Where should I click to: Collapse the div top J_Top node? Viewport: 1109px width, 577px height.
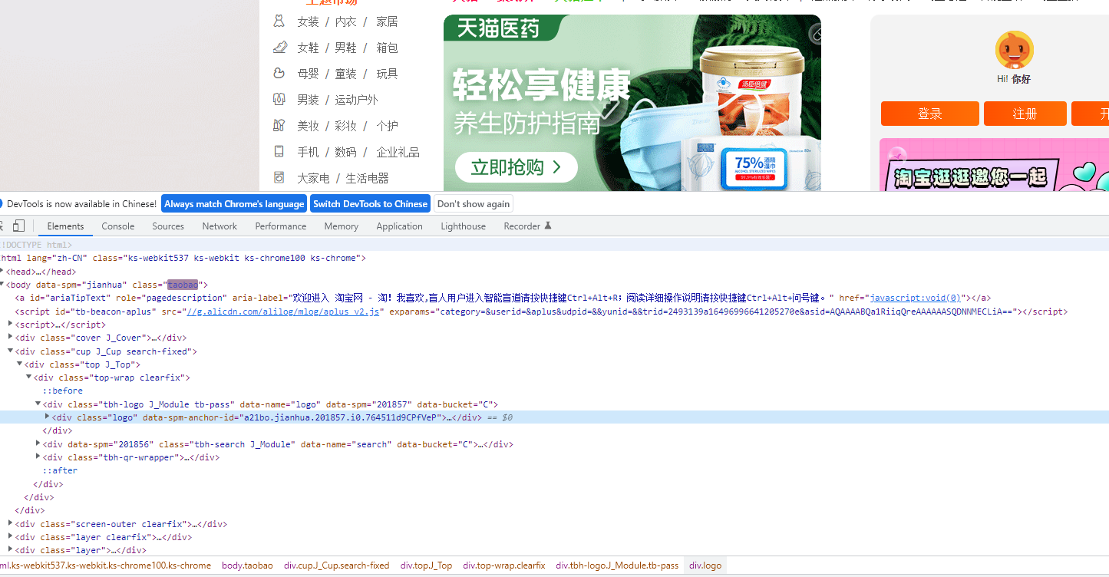[20, 364]
